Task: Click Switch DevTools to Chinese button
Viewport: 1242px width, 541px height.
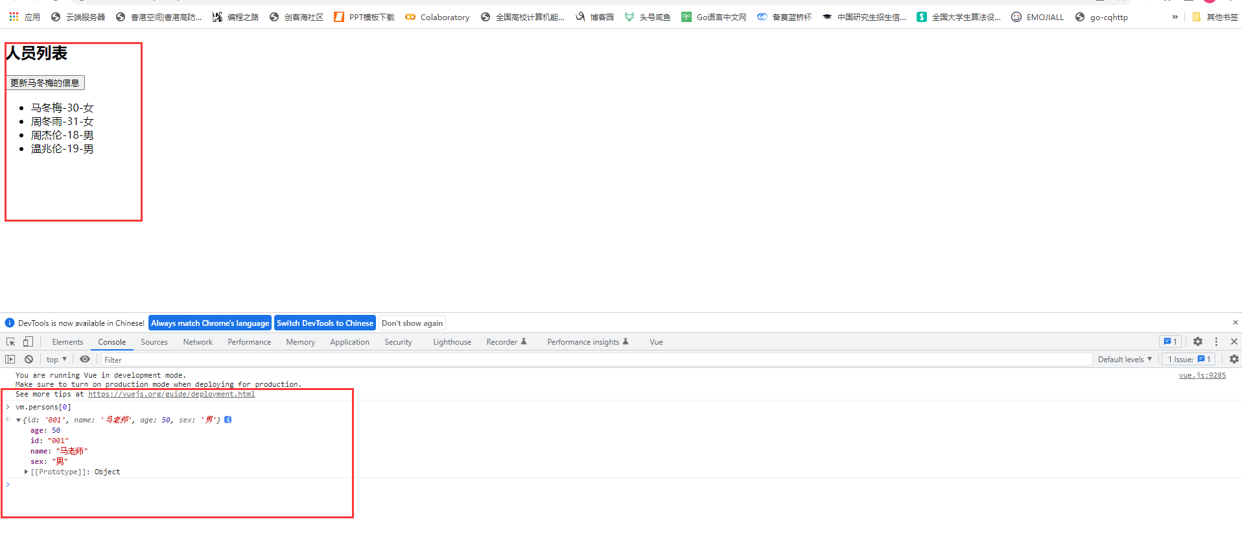Action: [325, 323]
